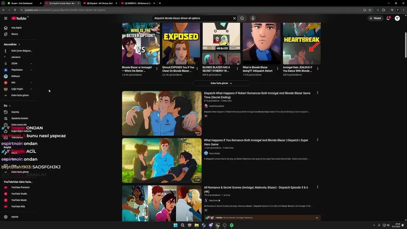Open the Hippo Reddy channel avatar
Viewport: 407px width, 229px height.
(206, 153)
